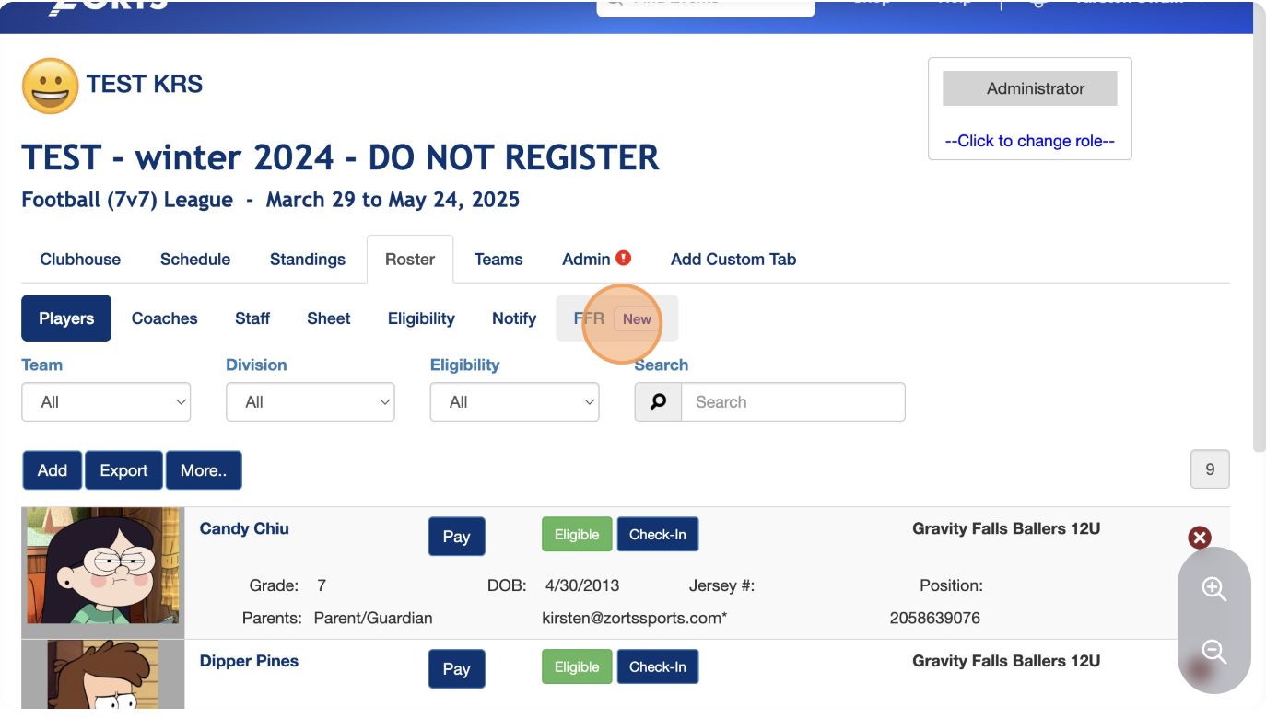Open the Division filter dropdown
The image size is (1266, 718).
(311, 402)
